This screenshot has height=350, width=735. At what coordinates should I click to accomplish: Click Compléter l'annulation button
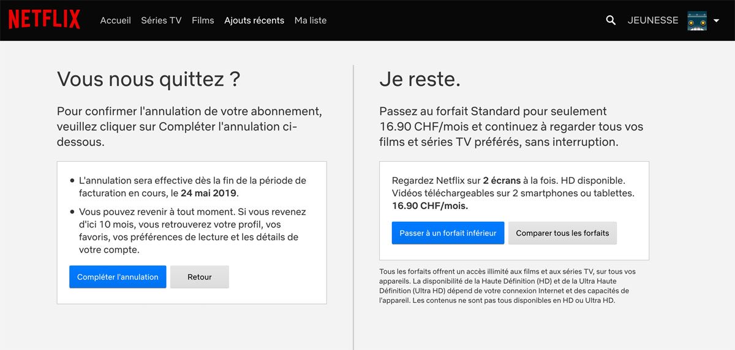coord(118,277)
